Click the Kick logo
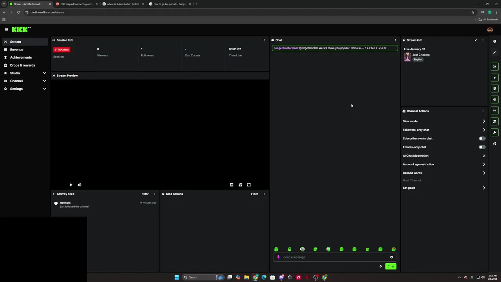This screenshot has width=501, height=282. coord(21,29)
